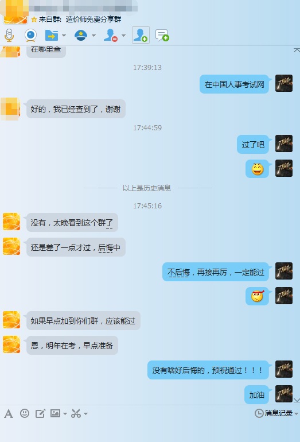Expand the screenshot scissors dropdown arrow
Image resolution: width=300 pixels, height=442 pixels.
point(85,414)
